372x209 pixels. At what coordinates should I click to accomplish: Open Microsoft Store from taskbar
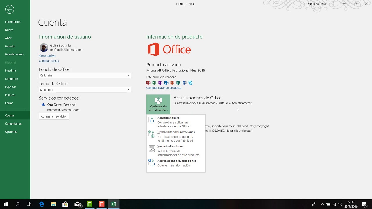point(65,204)
